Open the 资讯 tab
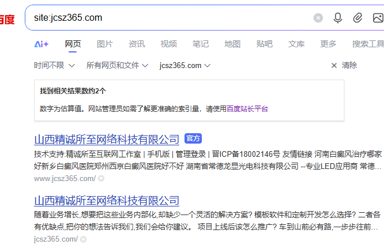This screenshot has width=384, height=252. 137,44
